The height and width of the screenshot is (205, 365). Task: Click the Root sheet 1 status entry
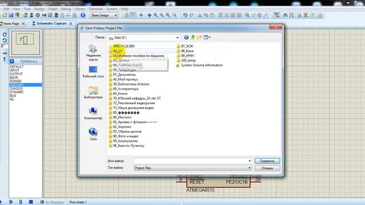pyautogui.click(x=78, y=202)
